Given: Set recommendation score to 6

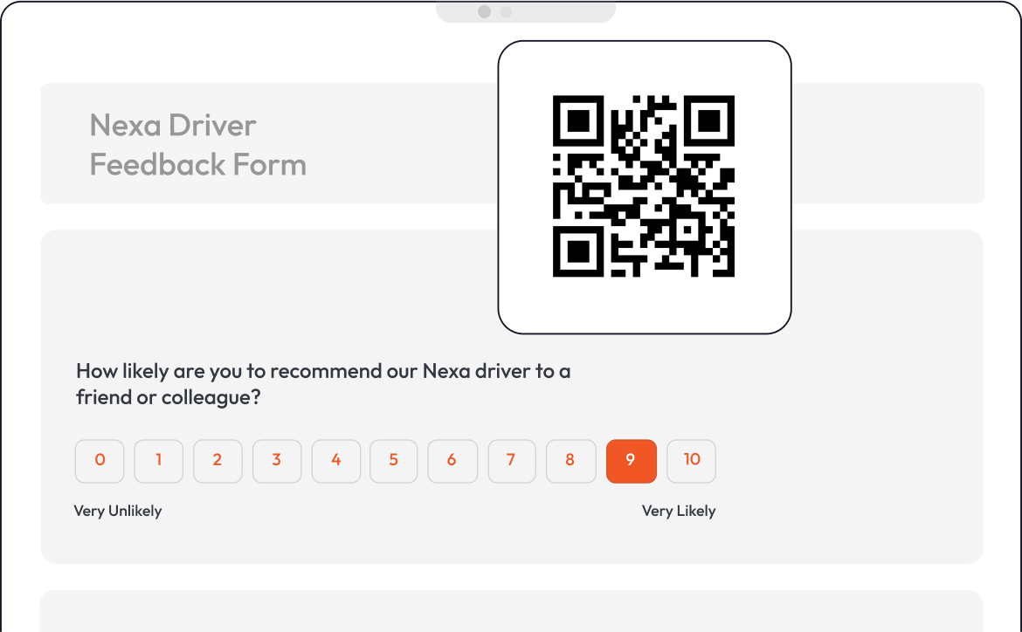Looking at the screenshot, I should 452,461.
